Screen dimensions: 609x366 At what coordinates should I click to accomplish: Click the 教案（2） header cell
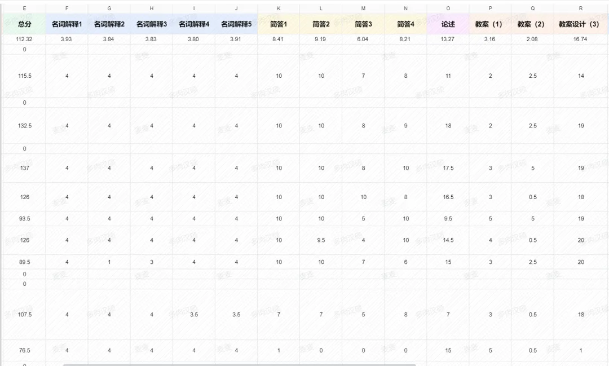pyautogui.click(x=532, y=24)
